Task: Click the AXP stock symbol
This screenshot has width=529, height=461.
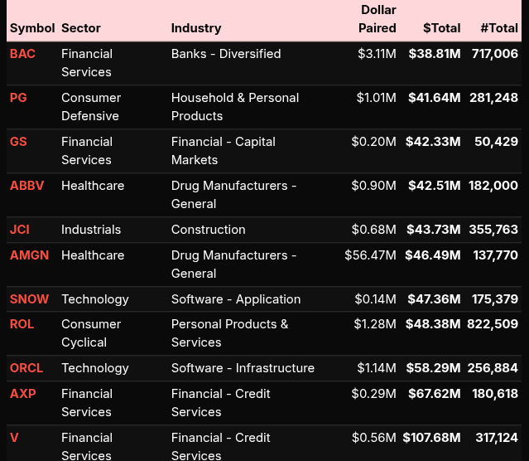Action: tap(22, 394)
